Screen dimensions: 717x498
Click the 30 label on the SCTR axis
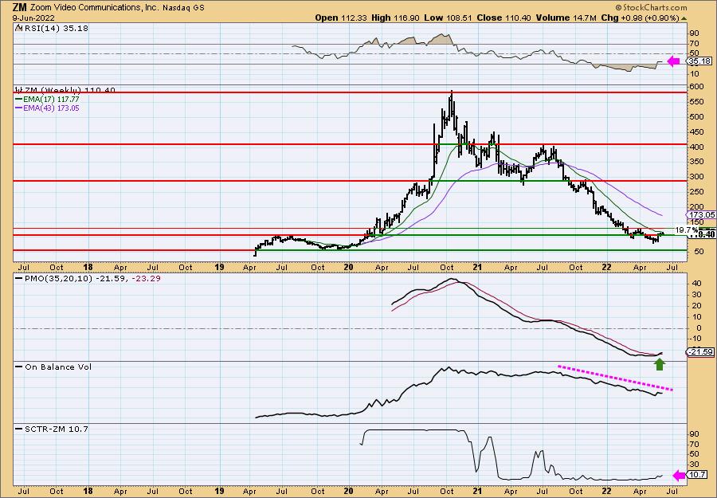tap(694, 465)
